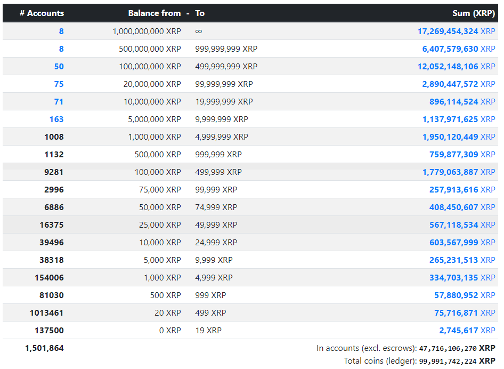
Task: Select the 71 accounts link
Action: [59, 102]
